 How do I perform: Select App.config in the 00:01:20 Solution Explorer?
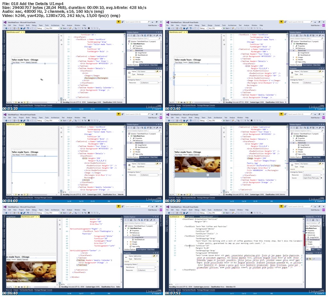click(x=139, y=62)
